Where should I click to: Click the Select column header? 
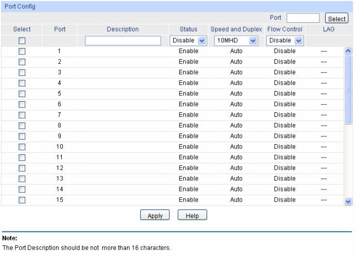[x=22, y=29]
